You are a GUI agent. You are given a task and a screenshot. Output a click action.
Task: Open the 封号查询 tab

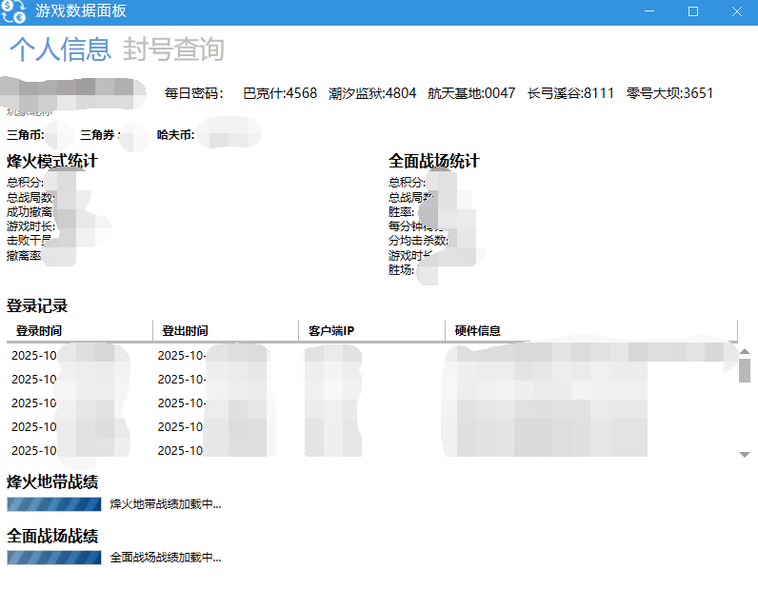(x=173, y=49)
